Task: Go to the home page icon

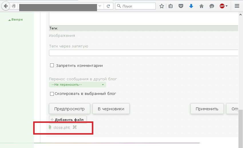Action: (201, 6)
